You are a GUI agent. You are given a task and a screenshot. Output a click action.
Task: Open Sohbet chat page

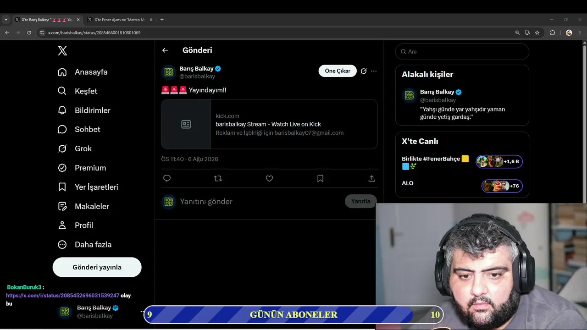(79, 129)
